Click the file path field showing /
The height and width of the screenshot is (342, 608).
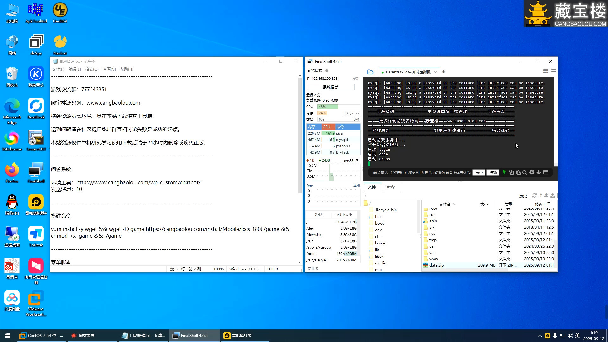pyautogui.click(x=440, y=196)
